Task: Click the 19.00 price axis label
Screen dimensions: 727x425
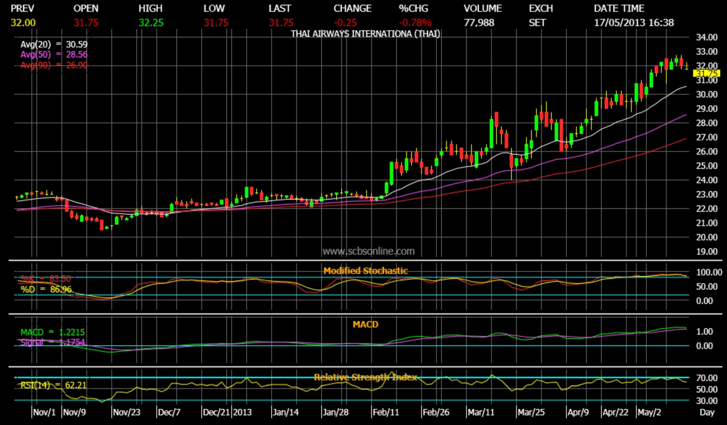Action: pyautogui.click(x=707, y=251)
